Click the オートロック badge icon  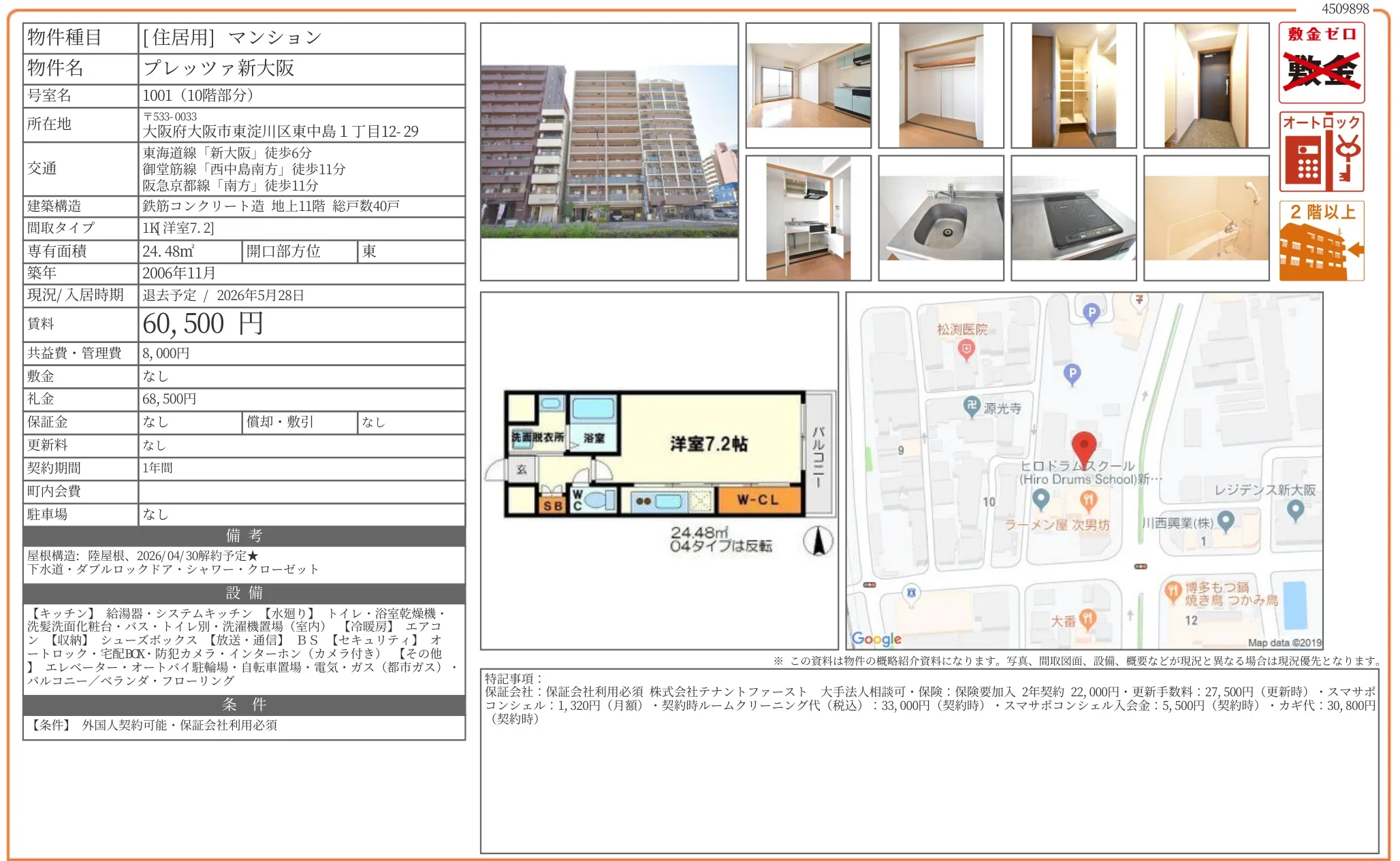point(1321,152)
